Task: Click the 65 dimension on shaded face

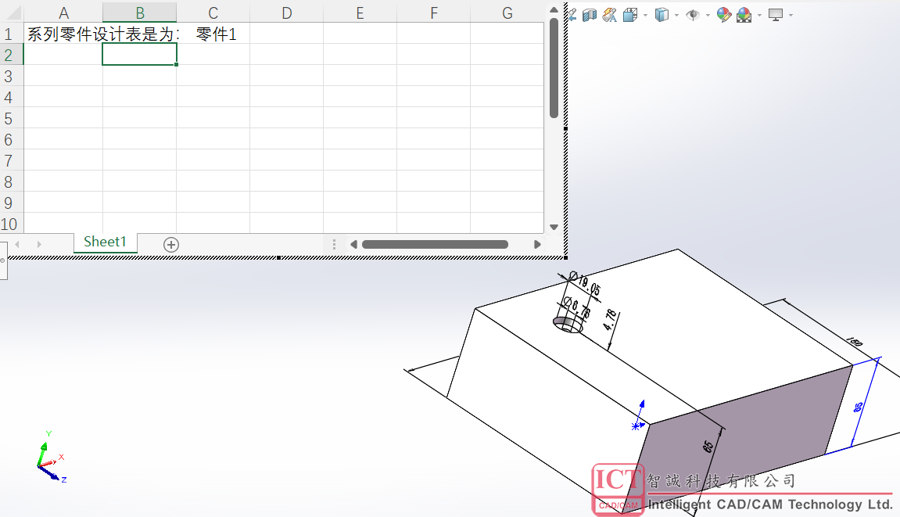Action: pos(708,447)
